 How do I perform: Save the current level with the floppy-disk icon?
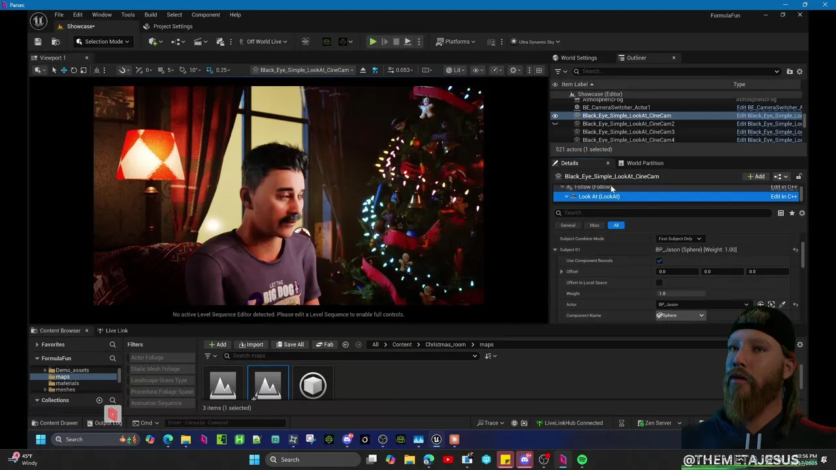38,42
